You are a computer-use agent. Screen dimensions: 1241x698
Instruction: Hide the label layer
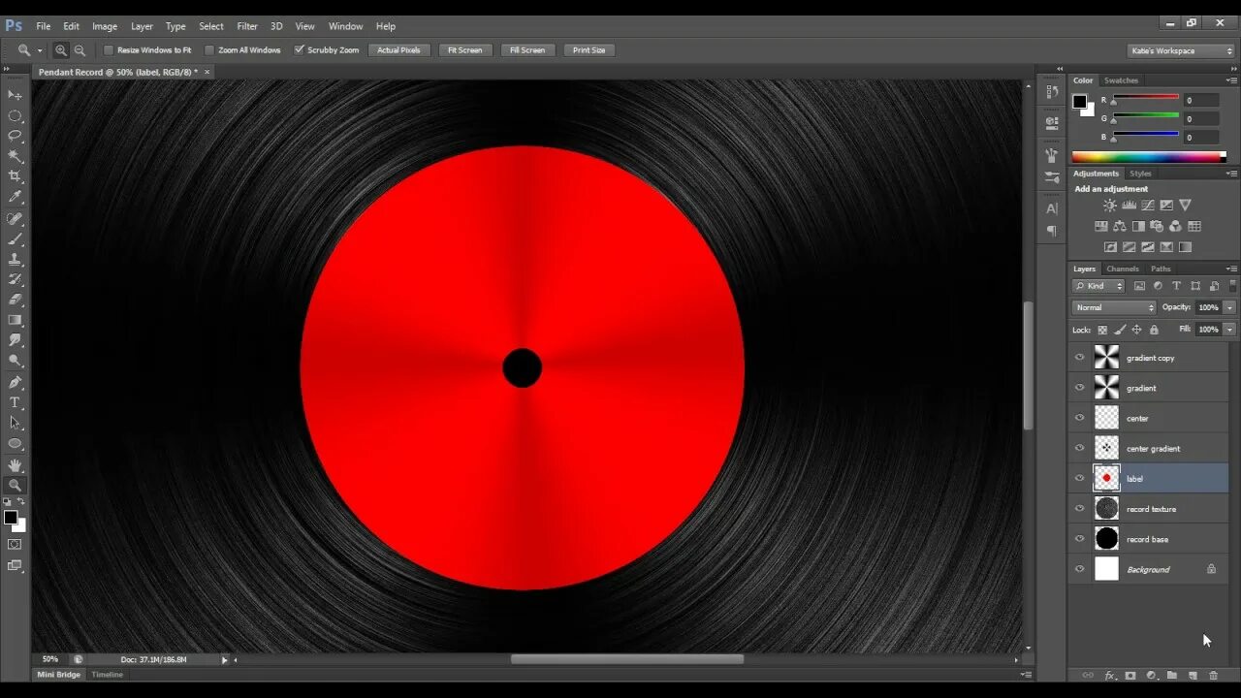point(1079,478)
